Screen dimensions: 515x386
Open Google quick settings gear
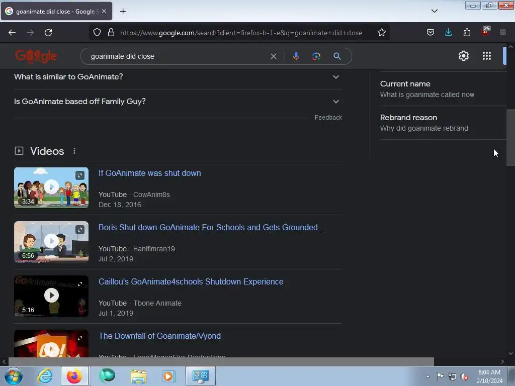click(463, 56)
